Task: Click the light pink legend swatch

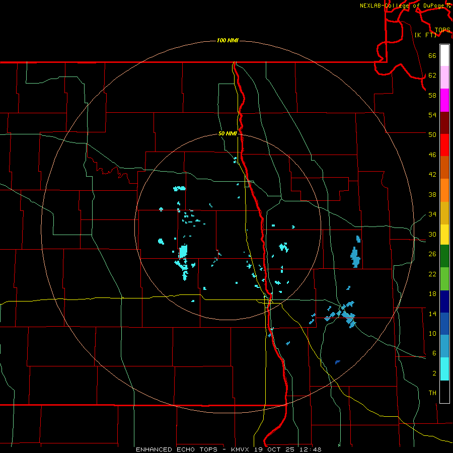Action: pyautogui.click(x=444, y=78)
